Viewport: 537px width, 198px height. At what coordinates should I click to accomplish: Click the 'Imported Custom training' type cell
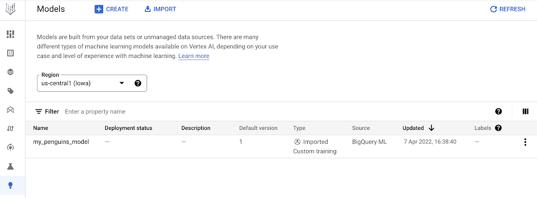coord(315,146)
